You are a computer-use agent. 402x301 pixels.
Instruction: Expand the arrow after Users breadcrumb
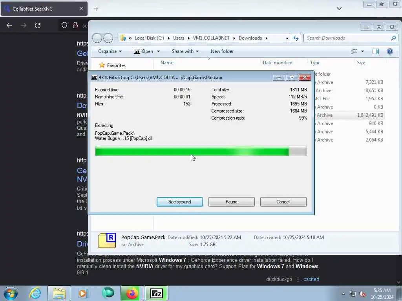click(x=188, y=38)
